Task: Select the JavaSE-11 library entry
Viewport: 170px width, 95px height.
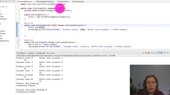Action: [x=4, y=7]
